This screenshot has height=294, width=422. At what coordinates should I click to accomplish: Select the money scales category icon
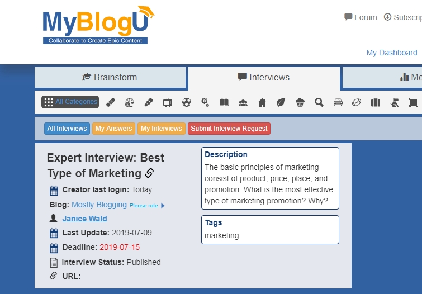coord(130,102)
